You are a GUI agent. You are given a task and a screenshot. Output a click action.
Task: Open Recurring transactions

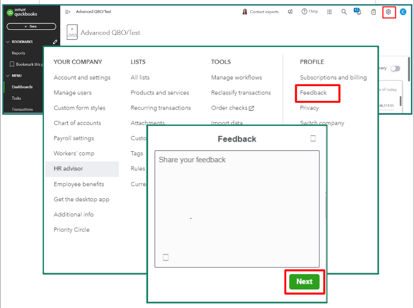(161, 108)
